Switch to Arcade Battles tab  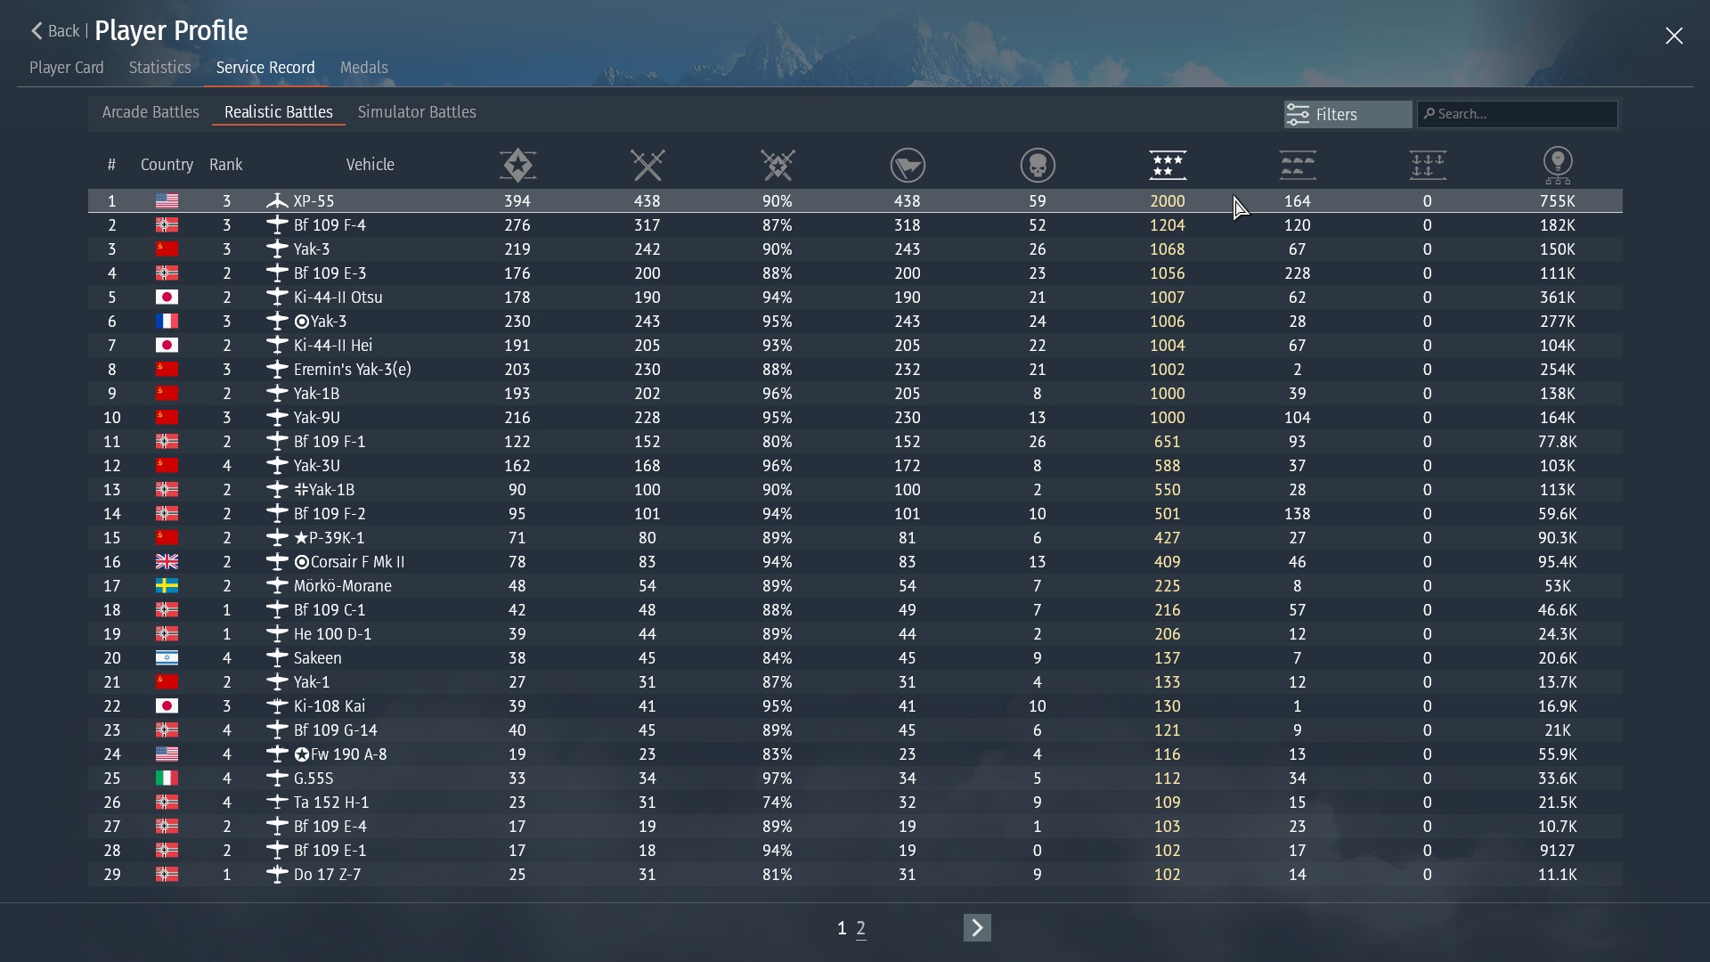(151, 112)
